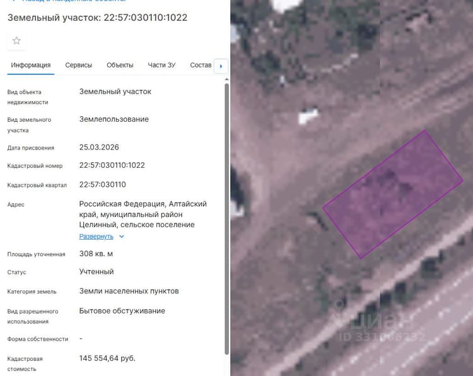Image resolution: width=473 pixels, height=376 pixels.
Task: Click the chevron next to Развернуть
Action: point(122,237)
